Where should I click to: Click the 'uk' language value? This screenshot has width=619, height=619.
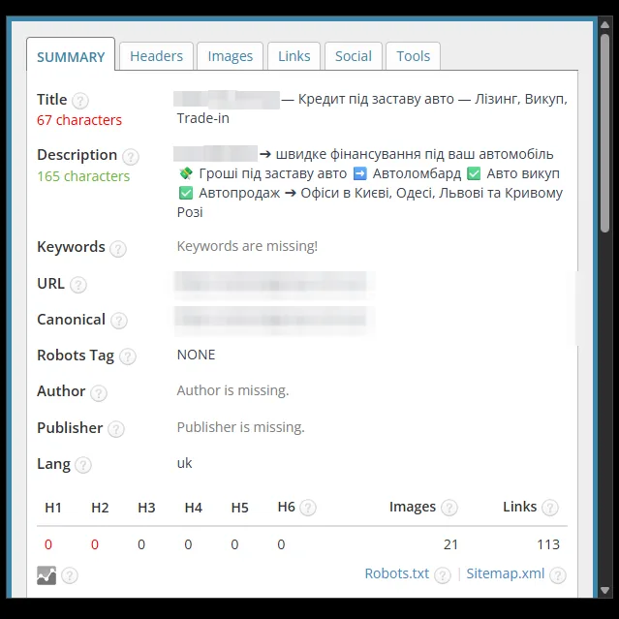tap(184, 463)
